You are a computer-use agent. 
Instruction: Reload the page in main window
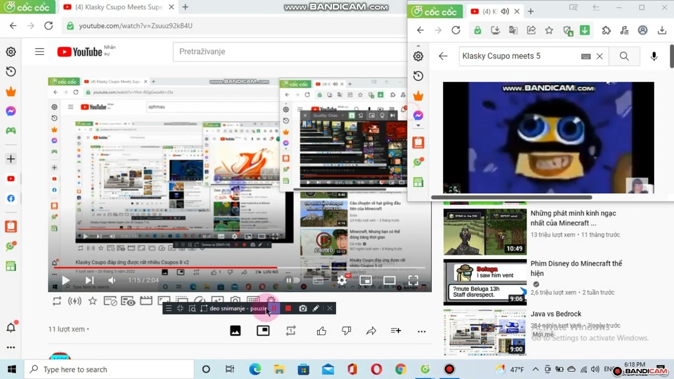pos(48,26)
